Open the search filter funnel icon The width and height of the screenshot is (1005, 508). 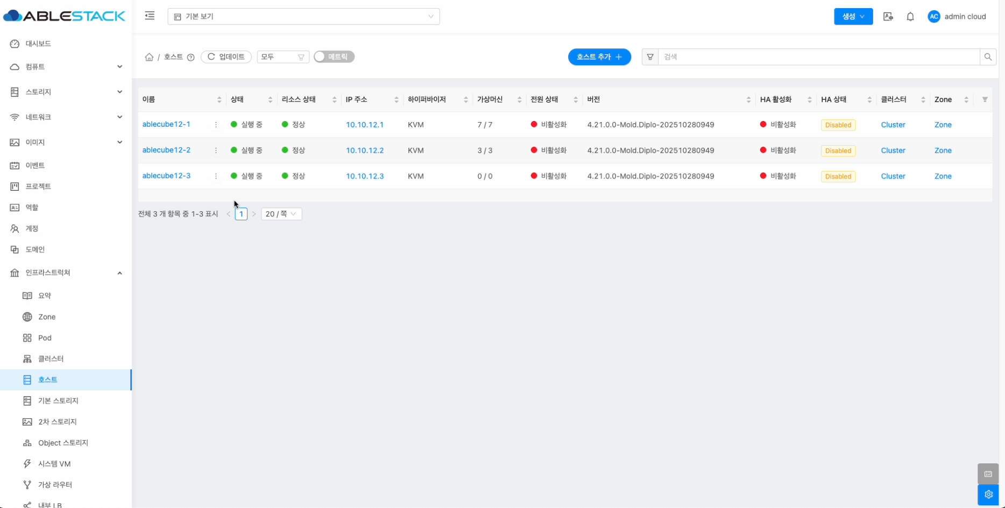pos(650,57)
